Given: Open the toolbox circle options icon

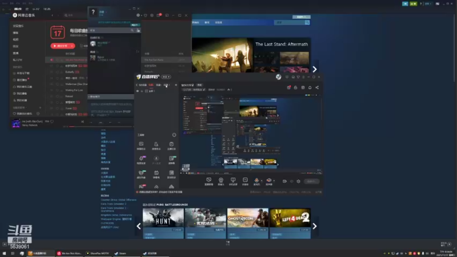Looking at the screenshot, I should coord(174,135).
